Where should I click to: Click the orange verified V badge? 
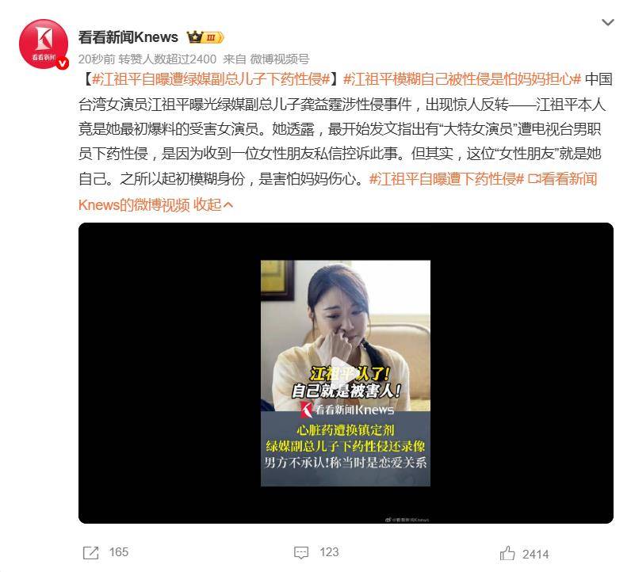pos(63,63)
